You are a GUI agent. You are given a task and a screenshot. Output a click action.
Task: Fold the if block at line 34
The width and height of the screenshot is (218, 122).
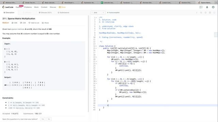point(96,90)
